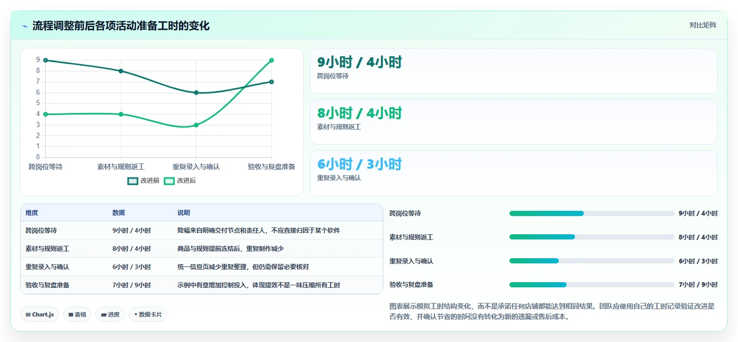Screen dimensions: 738x342
Task: Click the footnote paragraph starting 图表展示模拟工时
Action: (x=552, y=311)
